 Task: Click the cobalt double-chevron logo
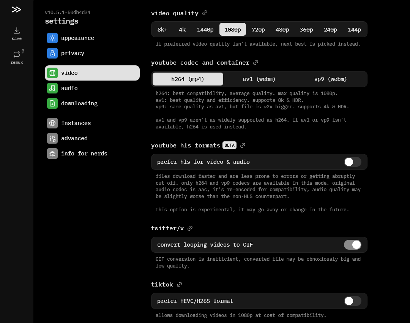tap(16, 9)
